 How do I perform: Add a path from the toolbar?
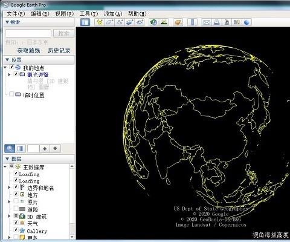click(x=120, y=22)
